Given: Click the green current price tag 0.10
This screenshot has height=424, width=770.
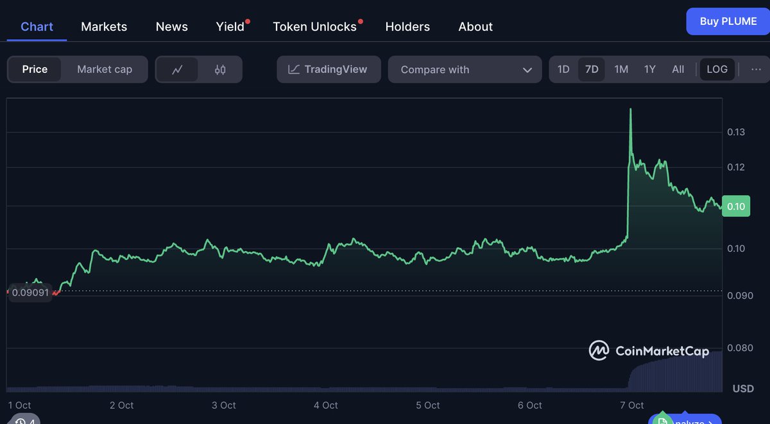Looking at the screenshot, I should 735,206.
